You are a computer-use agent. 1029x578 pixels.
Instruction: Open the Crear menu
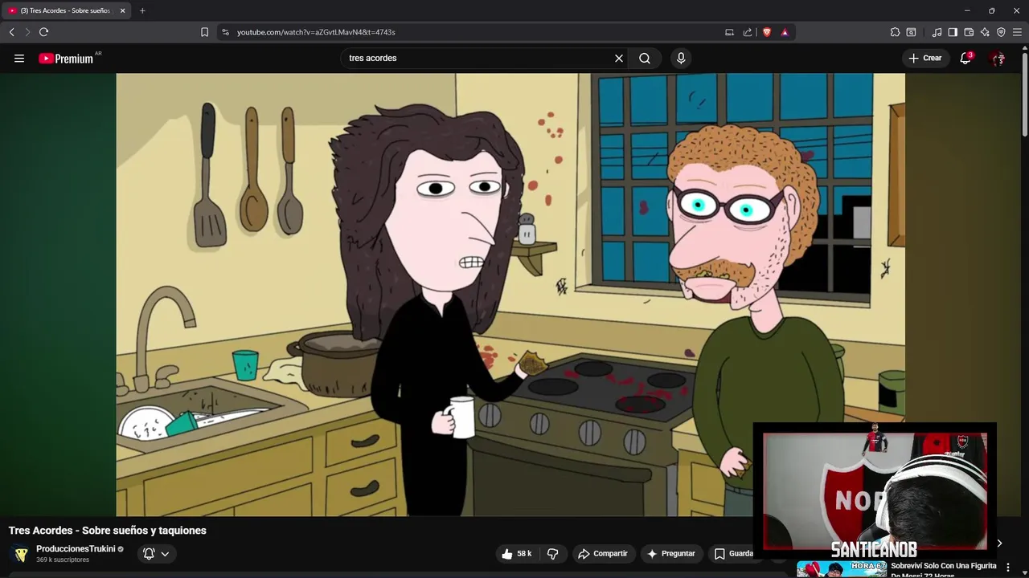(924, 58)
